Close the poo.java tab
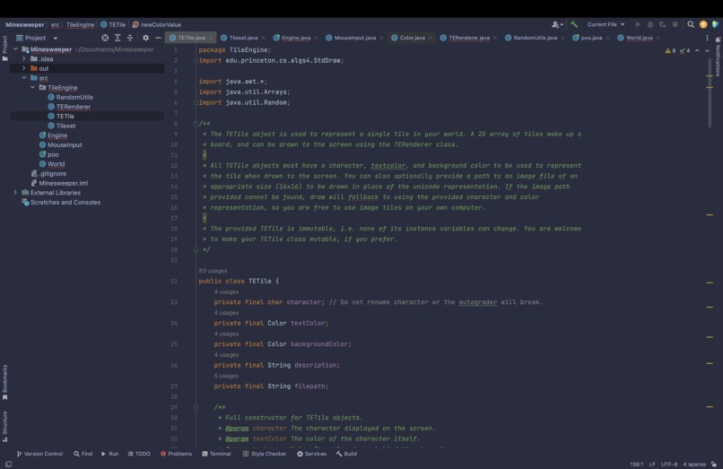Screen dimensions: 723x469 coord(607,38)
